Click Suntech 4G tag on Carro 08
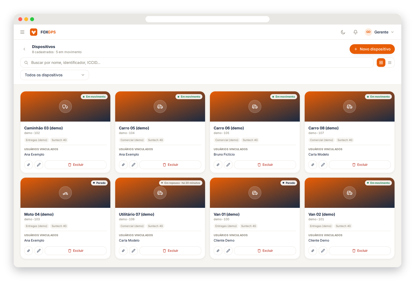Viewport: 415px width, 284px height. 345,140
